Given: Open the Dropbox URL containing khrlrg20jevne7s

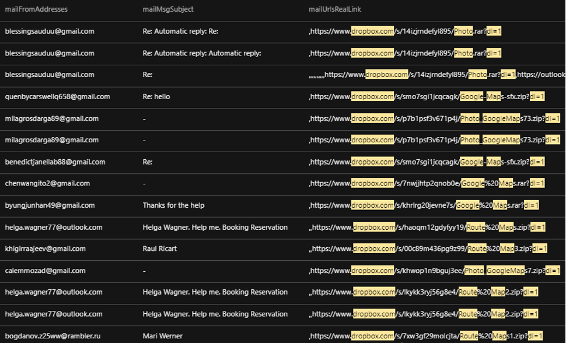Looking at the screenshot, I should pyautogui.click(x=424, y=205).
